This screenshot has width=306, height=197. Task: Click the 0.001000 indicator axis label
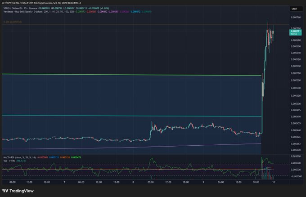[296, 157]
